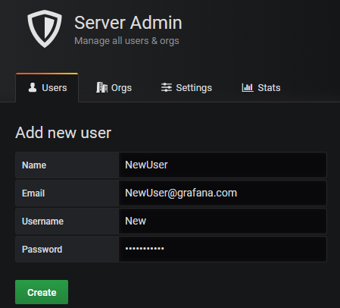Click the Name field label

pos(34,165)
